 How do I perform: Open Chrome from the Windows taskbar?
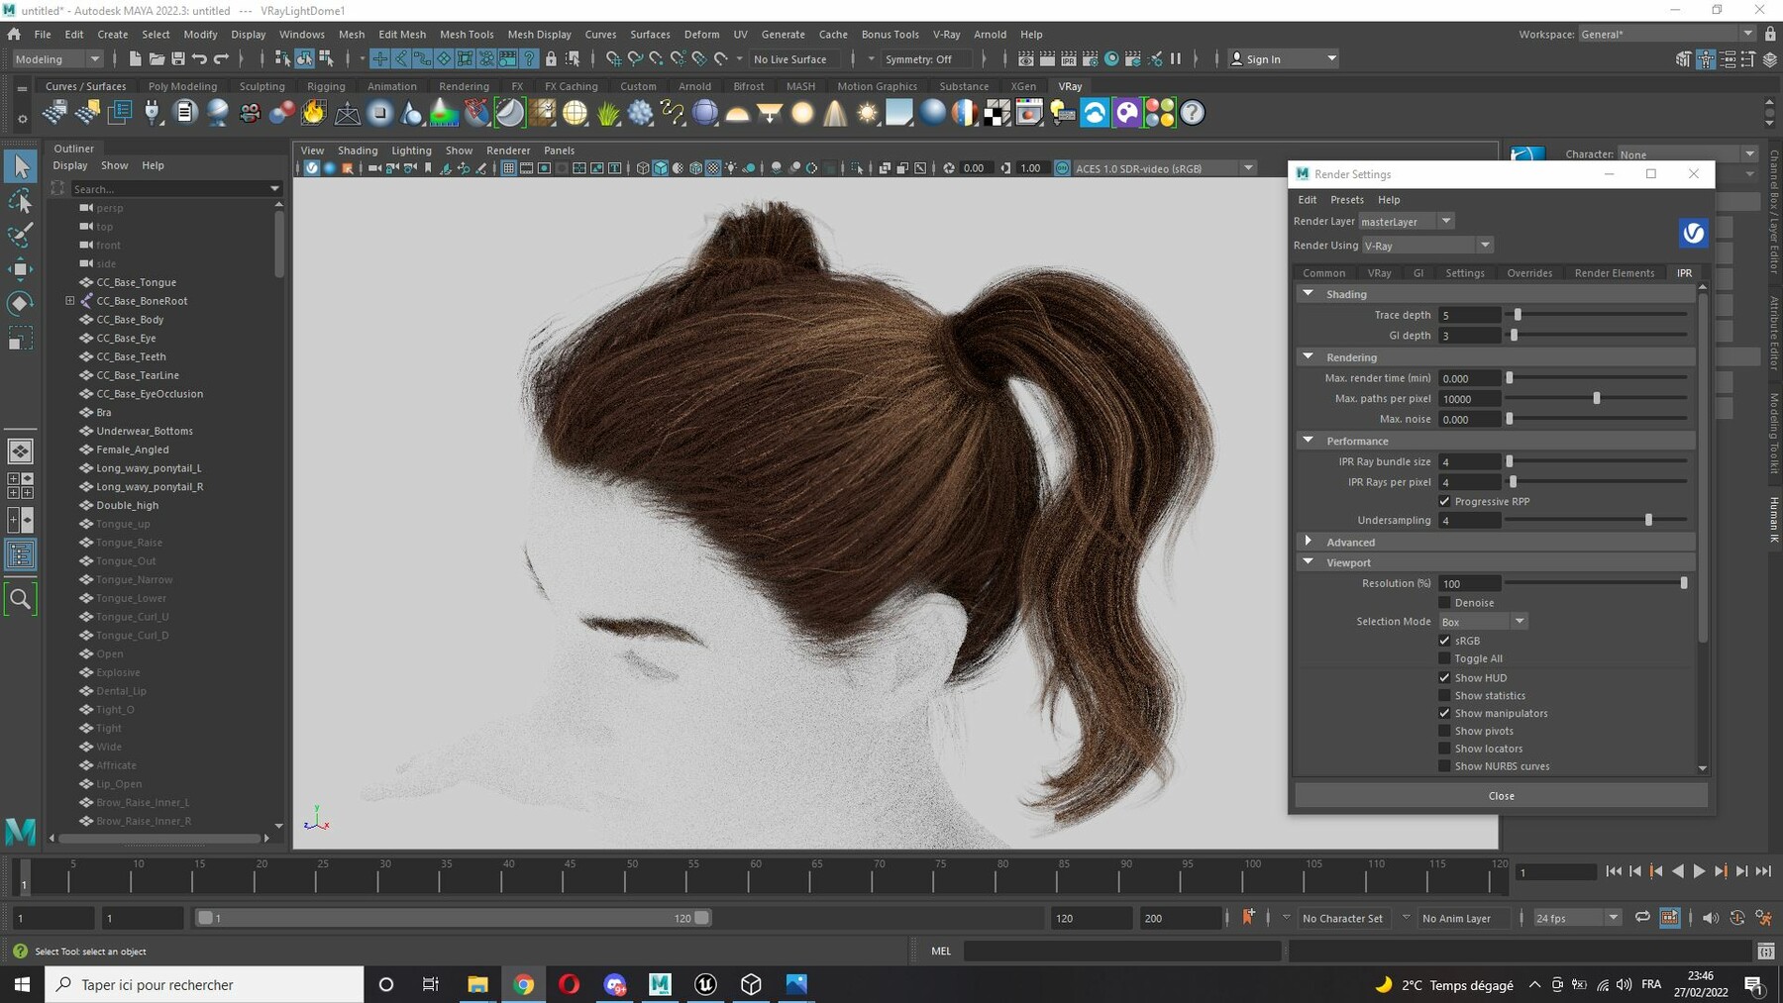(x=523, y=984)
